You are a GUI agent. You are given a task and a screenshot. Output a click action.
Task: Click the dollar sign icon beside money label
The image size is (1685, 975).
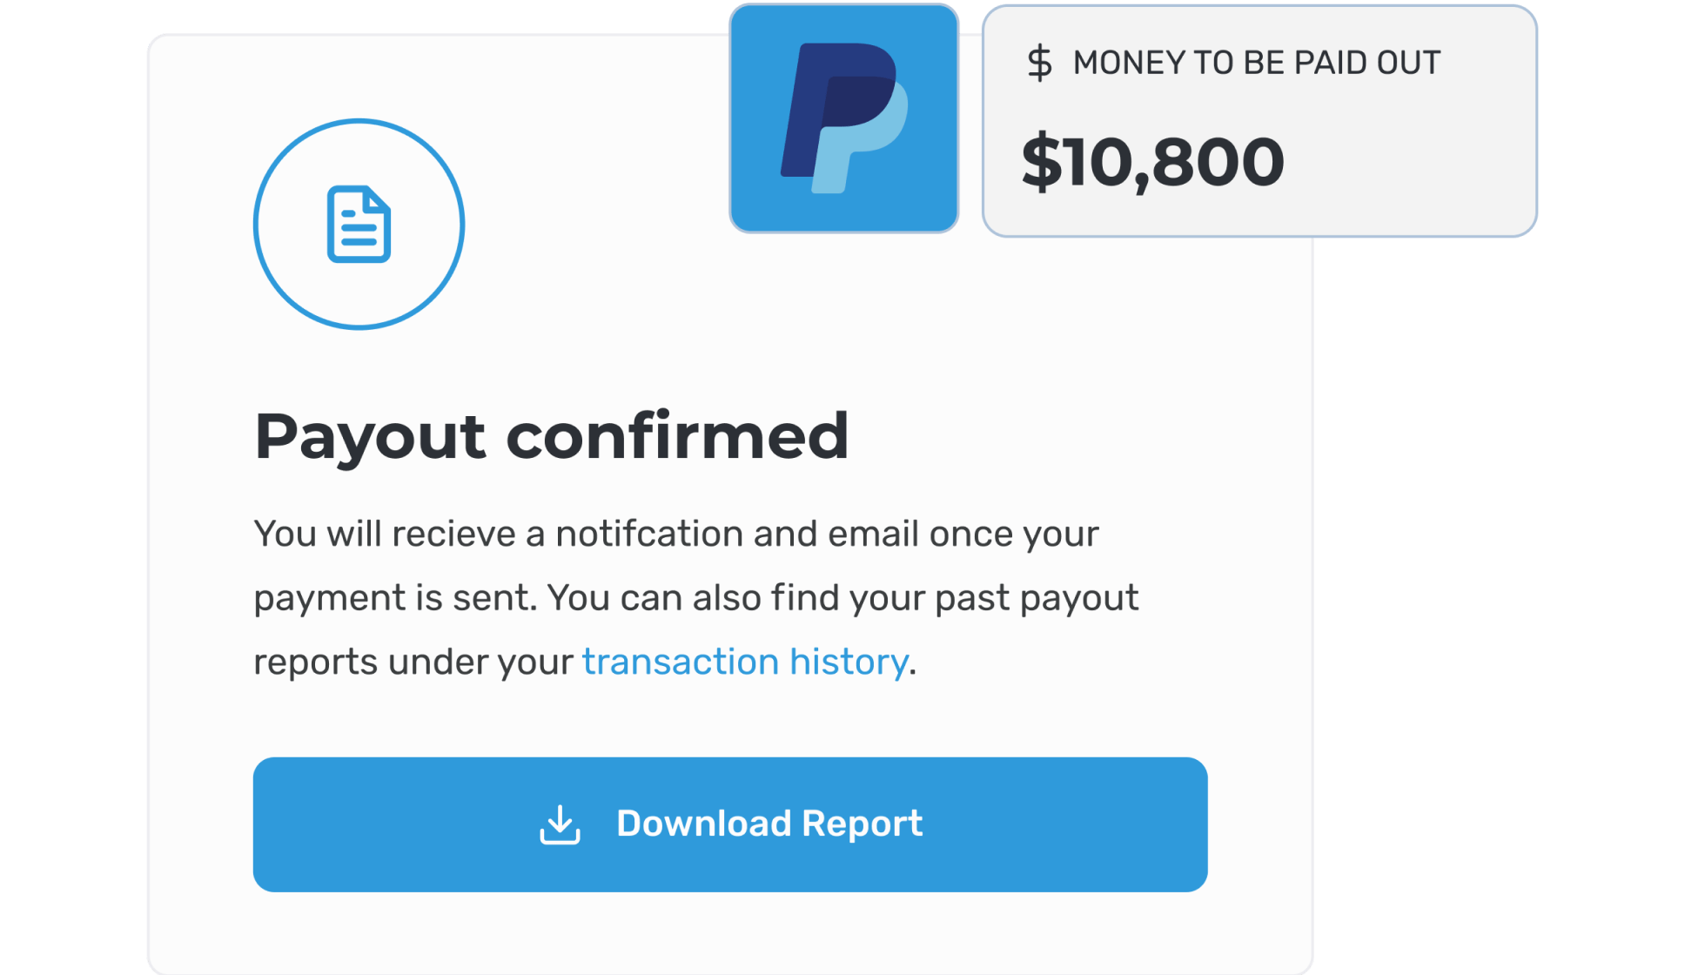pyautogui.click(x=1039, y=64)
